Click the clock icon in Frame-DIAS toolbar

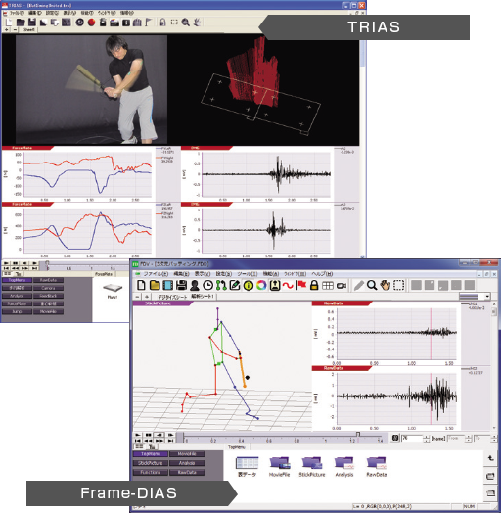click(208, 285)
